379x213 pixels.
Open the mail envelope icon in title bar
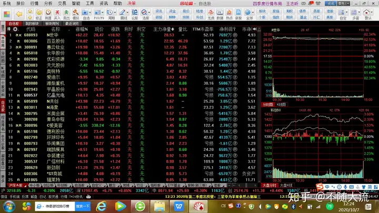(x=304, y=3)
